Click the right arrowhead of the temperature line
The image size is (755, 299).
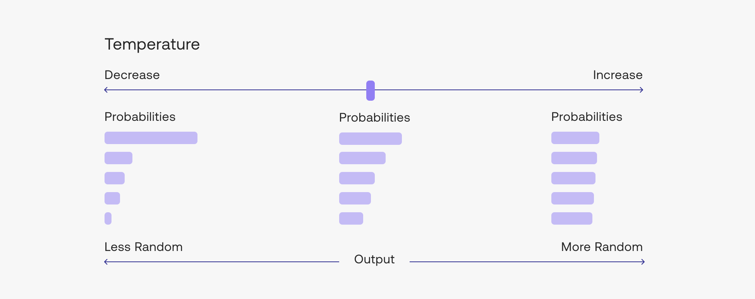[642, 90]
